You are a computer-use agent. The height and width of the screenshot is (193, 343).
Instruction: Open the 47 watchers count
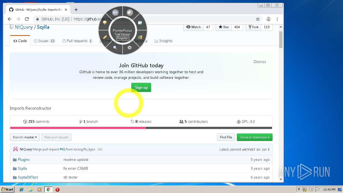208,27
